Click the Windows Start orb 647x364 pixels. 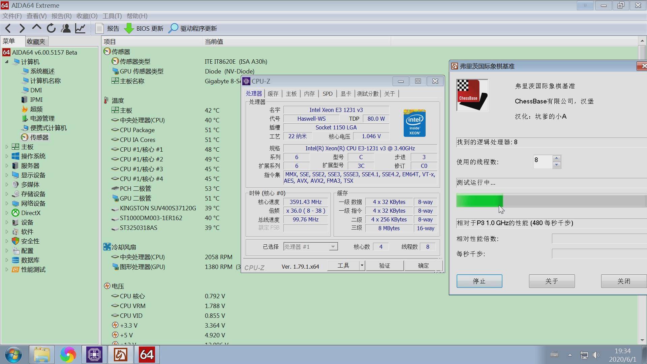pyautogui.click(x=13, y=355)
